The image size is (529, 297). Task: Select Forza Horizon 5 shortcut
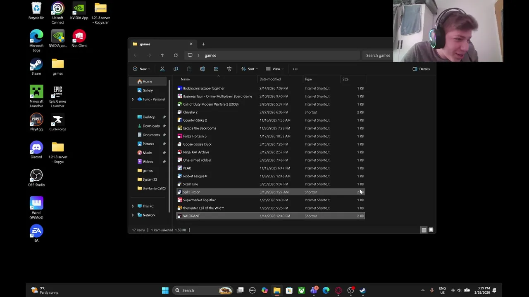click(271, 136)
